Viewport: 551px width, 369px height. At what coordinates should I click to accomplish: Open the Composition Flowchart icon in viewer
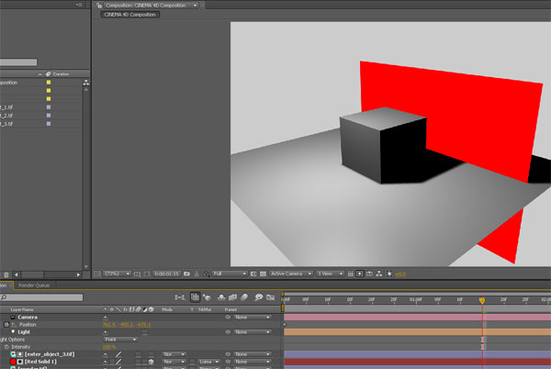click(378, 274)
